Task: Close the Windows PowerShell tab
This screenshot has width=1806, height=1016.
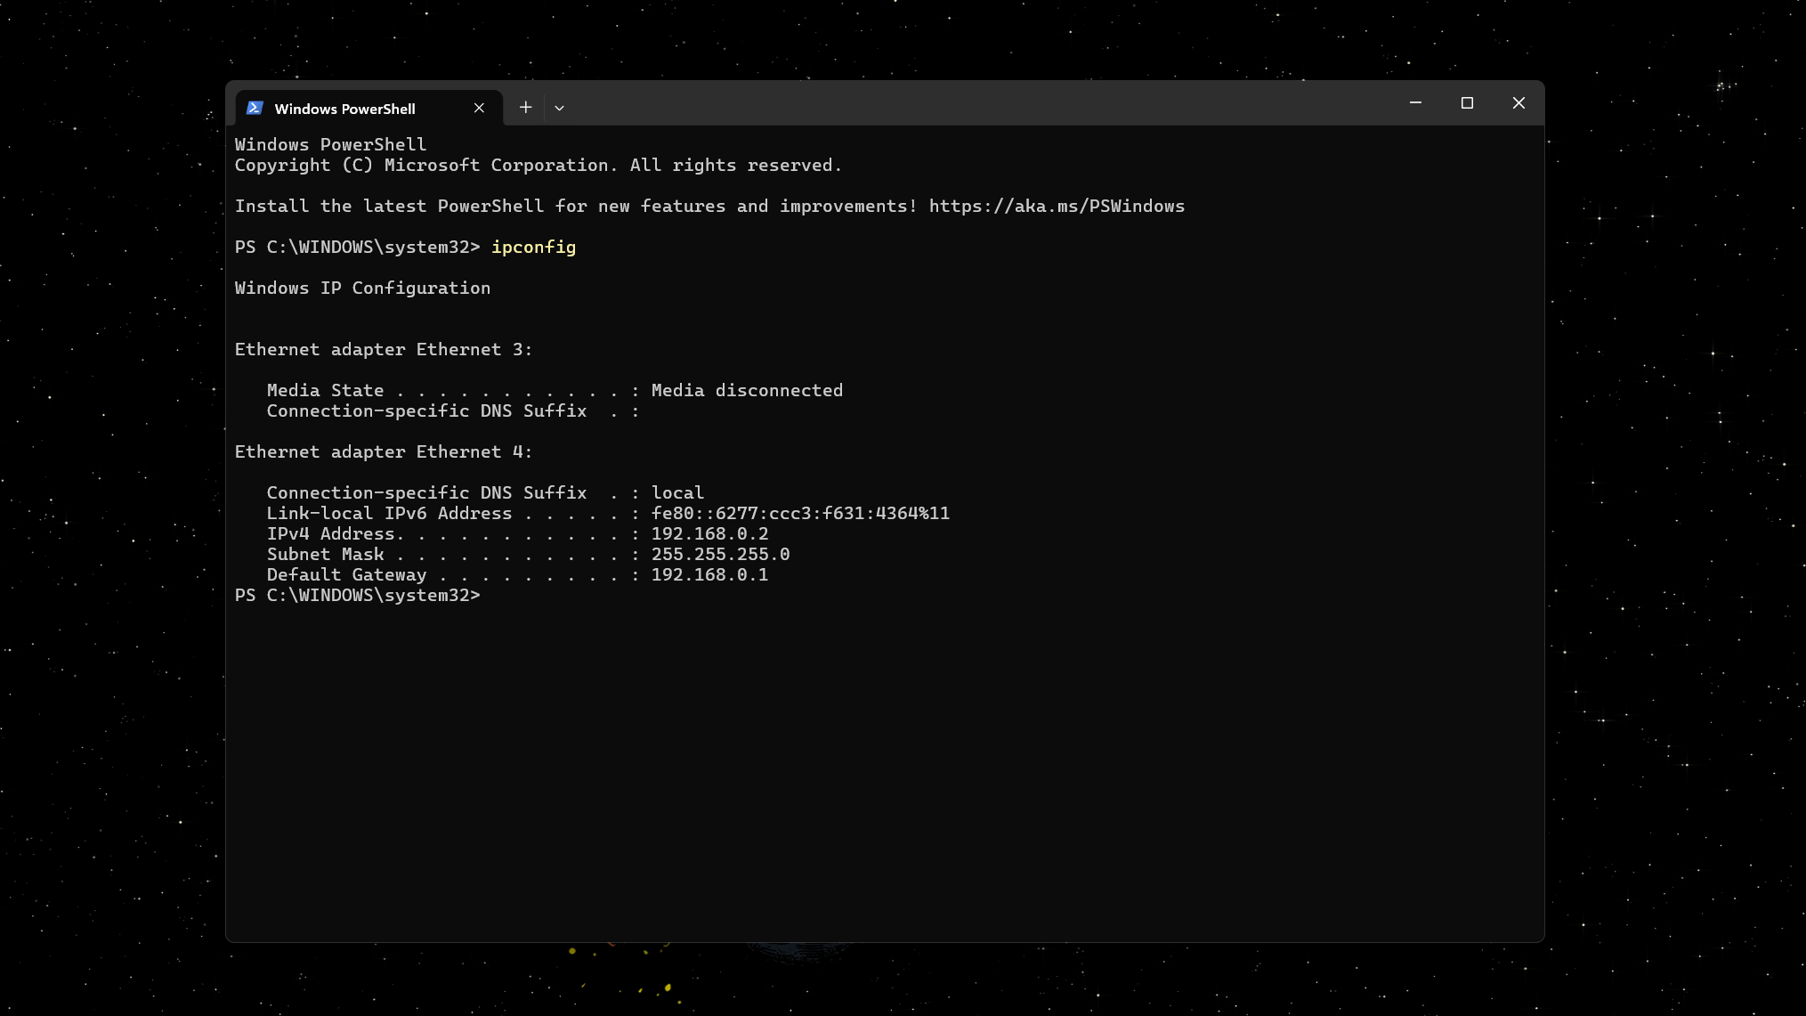Action: 479,108
